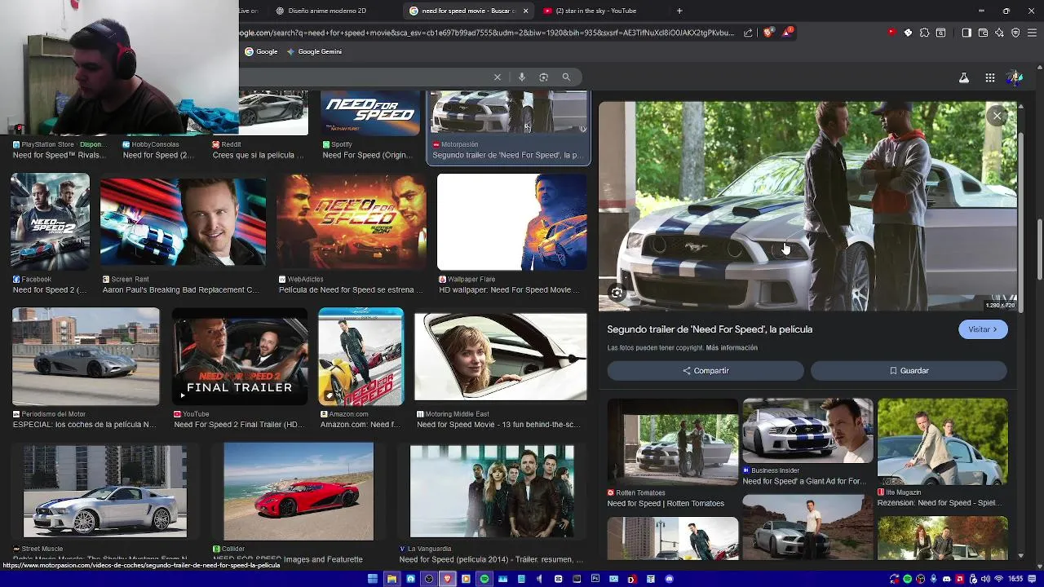This screenshot has width=1044, height=587.
Task: Start voice search with microphone icon
Action: [x=522, y=77]
